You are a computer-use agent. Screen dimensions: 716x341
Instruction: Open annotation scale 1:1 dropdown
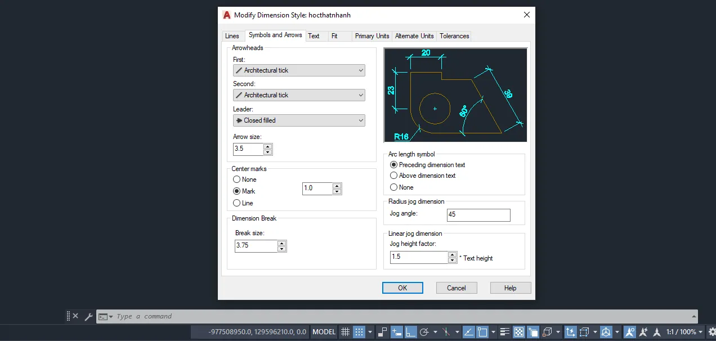coord(684,332)
